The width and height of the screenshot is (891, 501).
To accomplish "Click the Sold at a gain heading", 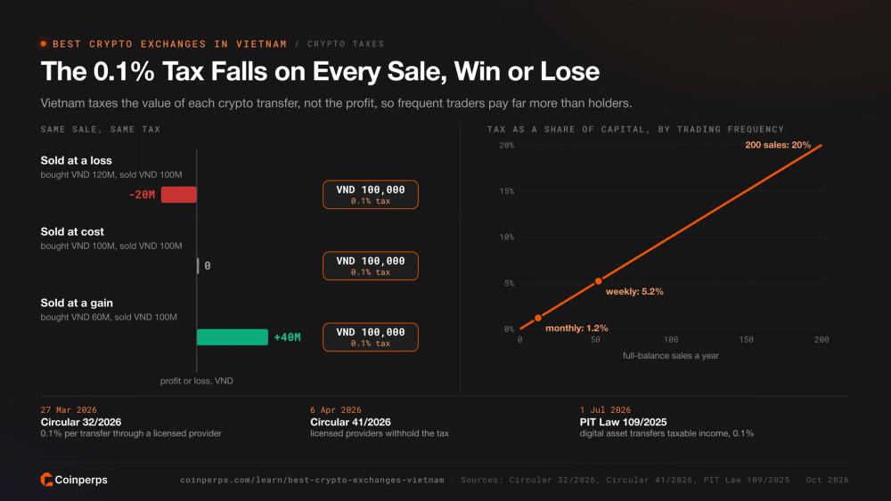I will coord(77,303).
